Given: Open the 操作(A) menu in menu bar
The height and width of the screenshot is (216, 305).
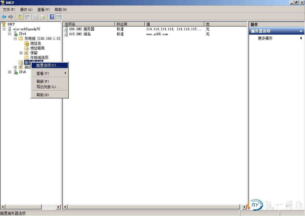Looking at the screenshot, I should [26, 10].
